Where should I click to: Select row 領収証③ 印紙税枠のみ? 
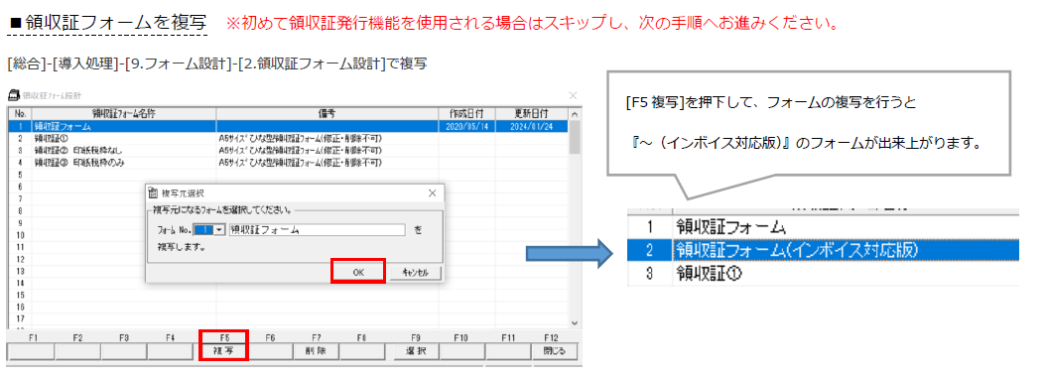click(x=288, y=162)
